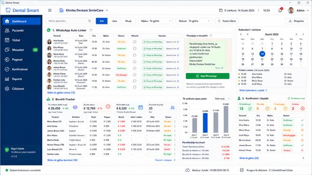Open the hamburger menu next to the logo
Screen dimensions: 312x175
click(x=50, y=10)
